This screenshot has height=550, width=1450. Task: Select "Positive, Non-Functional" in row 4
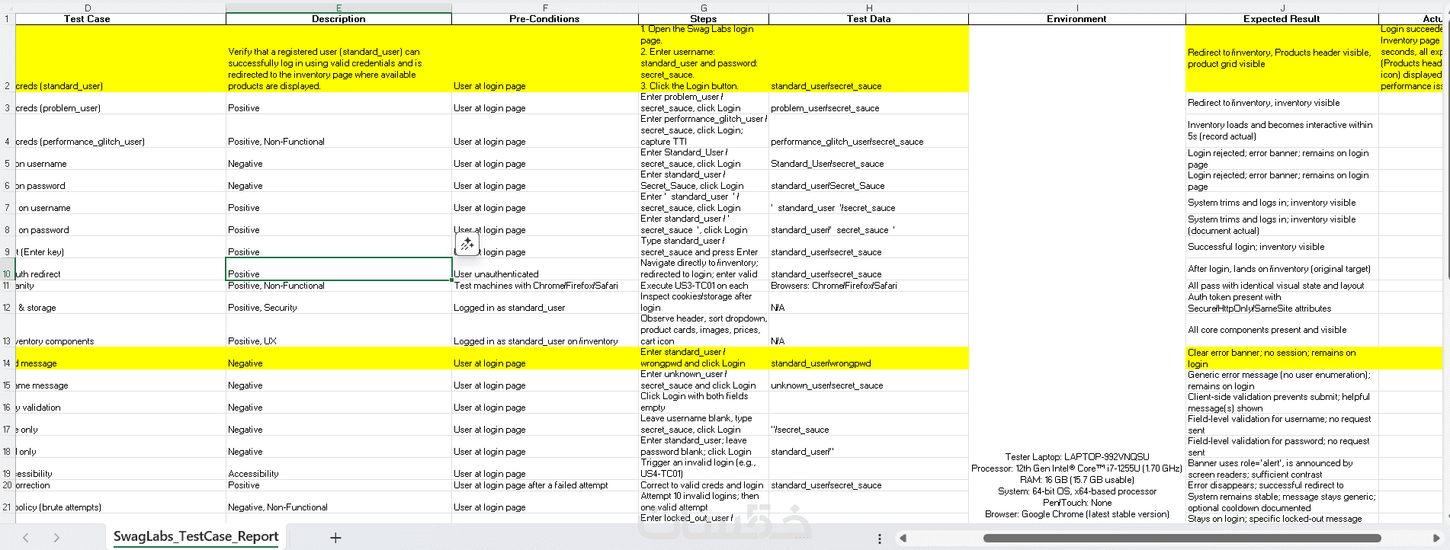click(338, 131)
